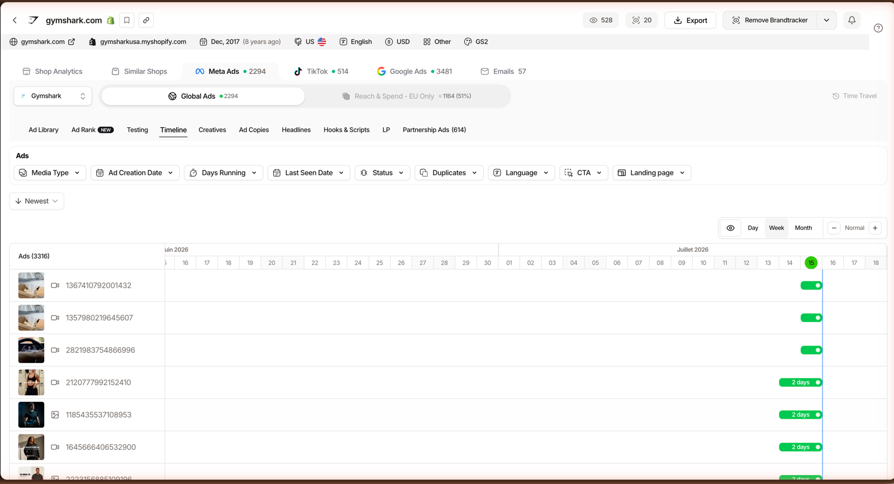
Task: Open the Gymshark brand selector
Action: [53, 96]
